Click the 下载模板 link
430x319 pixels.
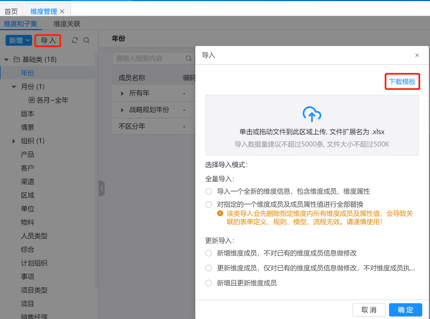(x=402, y=82)
